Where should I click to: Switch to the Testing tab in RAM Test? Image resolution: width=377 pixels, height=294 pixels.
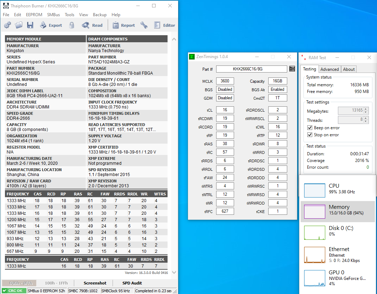click(x=309, y=69)
